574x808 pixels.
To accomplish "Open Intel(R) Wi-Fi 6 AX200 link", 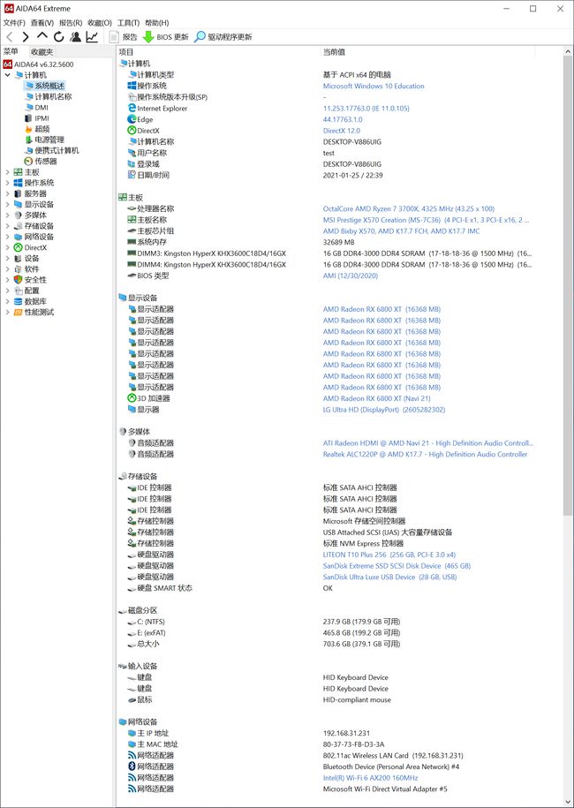I will click(371, 778).
